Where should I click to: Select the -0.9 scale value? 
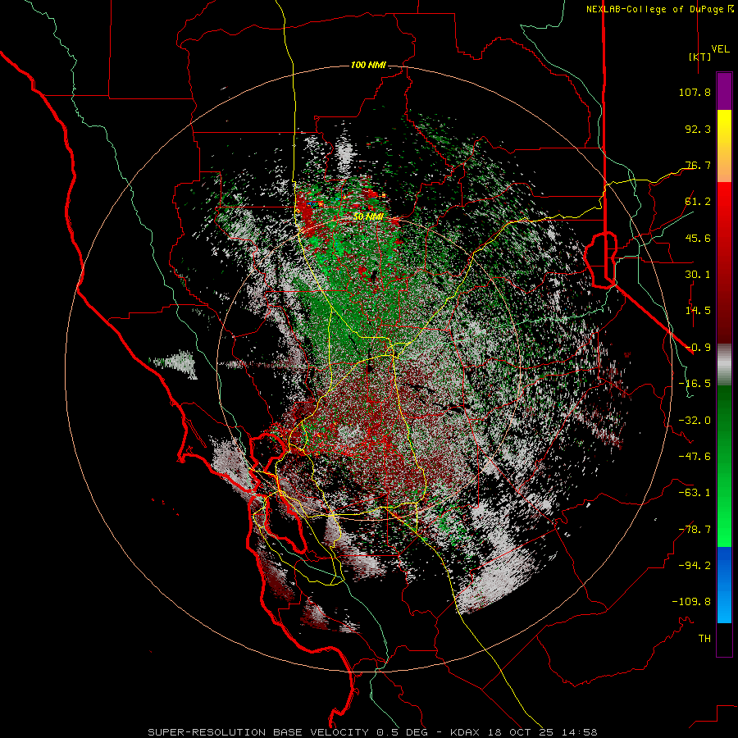(698, 348)
